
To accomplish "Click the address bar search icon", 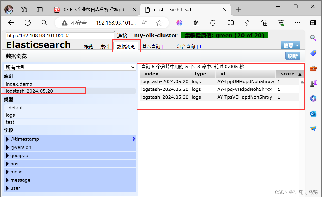I will (44, 23).
